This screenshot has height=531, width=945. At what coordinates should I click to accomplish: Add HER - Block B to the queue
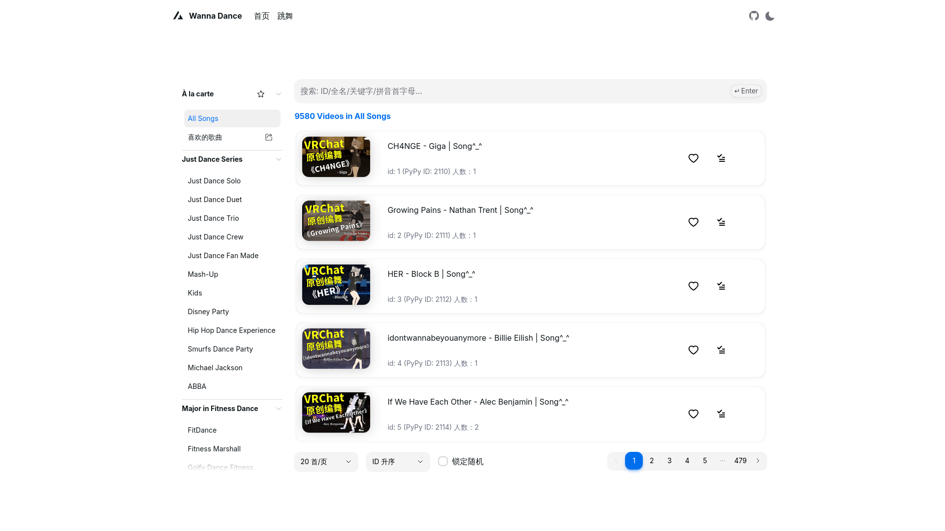[x=721, y=286]
